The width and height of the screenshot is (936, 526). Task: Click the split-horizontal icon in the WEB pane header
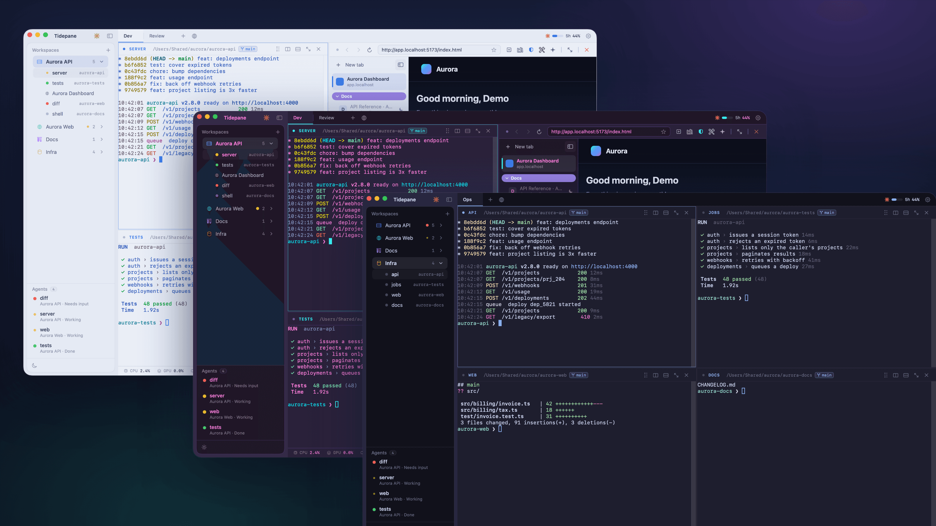(x=666, y=375)
